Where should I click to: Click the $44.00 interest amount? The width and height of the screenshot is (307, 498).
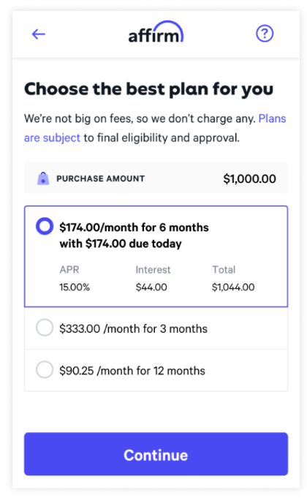pos(151,287)
